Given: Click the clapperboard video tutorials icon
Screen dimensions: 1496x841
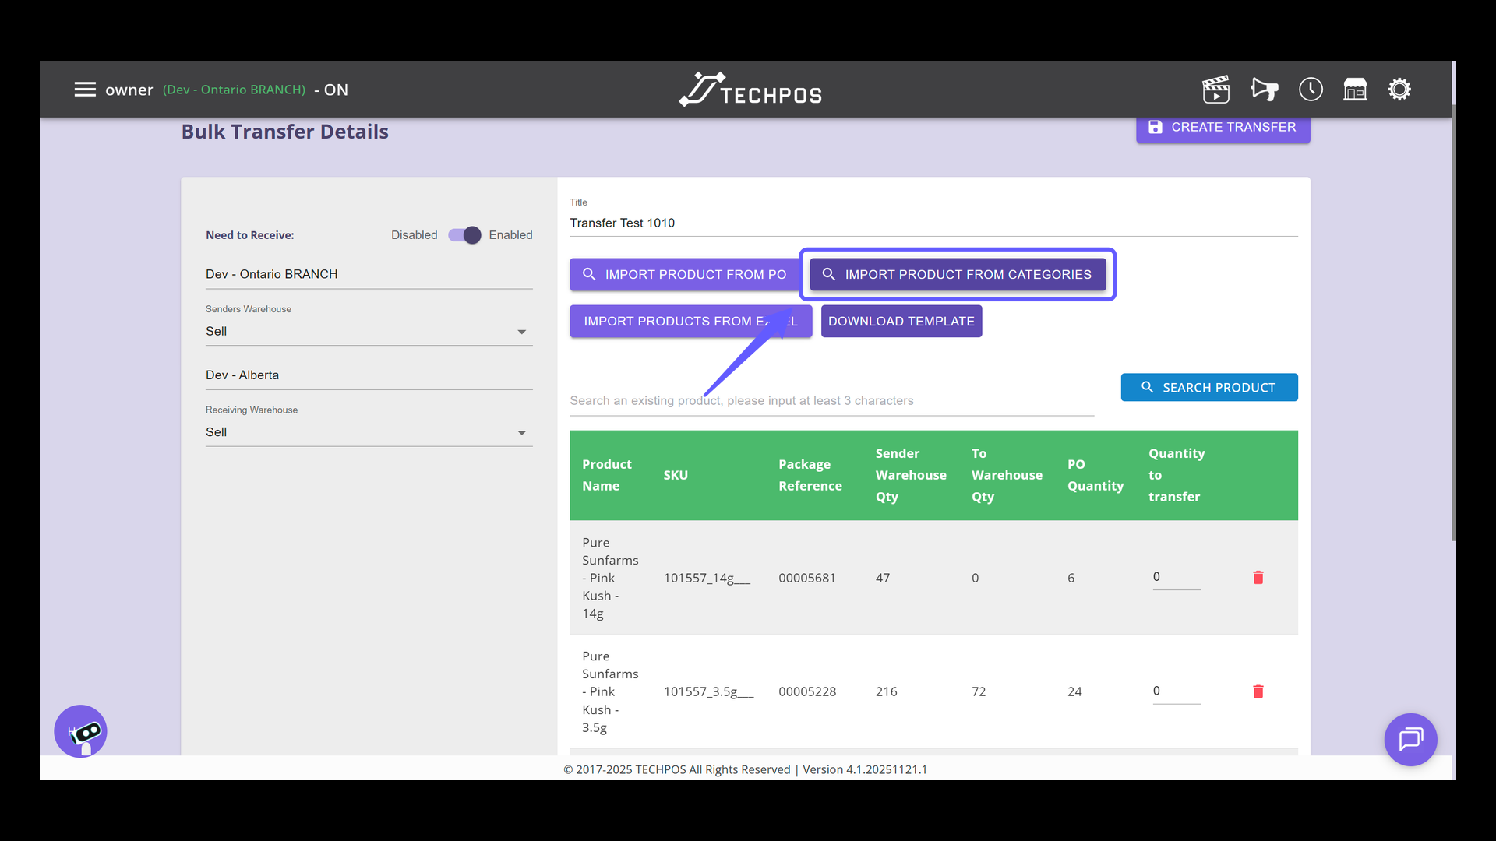Looking at the screenshot, I should tap(1215, 90).
